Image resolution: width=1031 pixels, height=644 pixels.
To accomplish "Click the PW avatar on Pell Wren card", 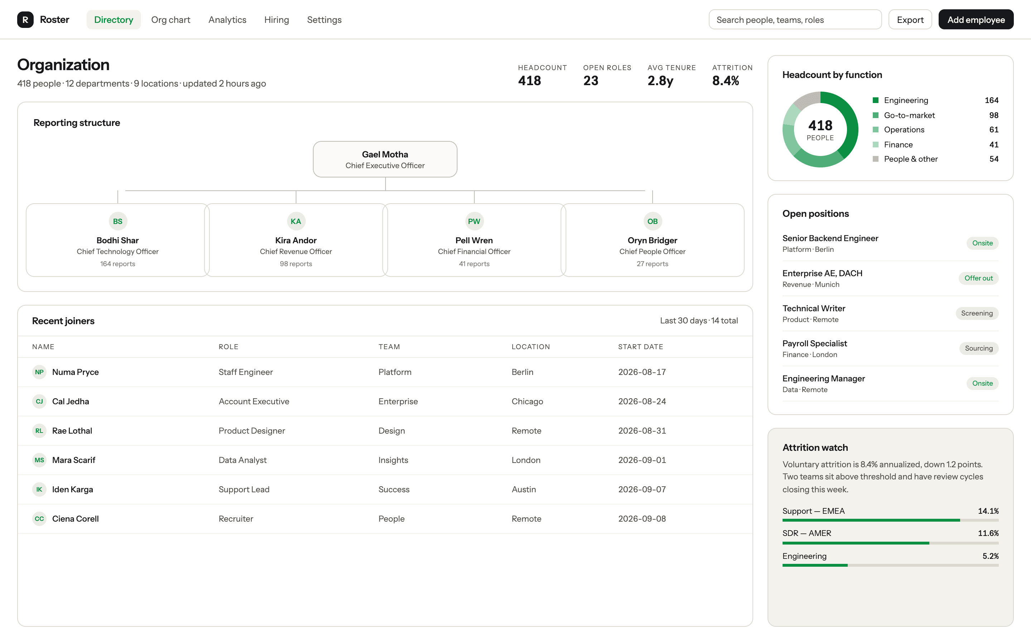I will pos(474,221).
